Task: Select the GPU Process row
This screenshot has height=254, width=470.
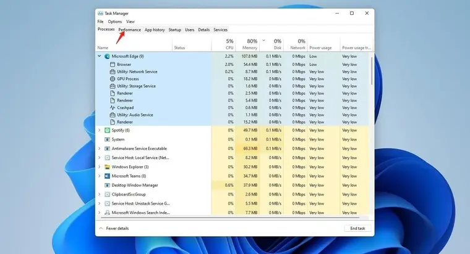Action: (232, 79)
